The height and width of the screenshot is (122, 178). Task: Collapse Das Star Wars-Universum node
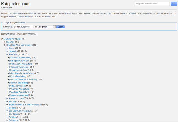point(6,45)
